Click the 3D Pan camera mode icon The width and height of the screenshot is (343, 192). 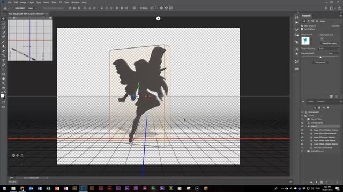click(x=161, y=8)
